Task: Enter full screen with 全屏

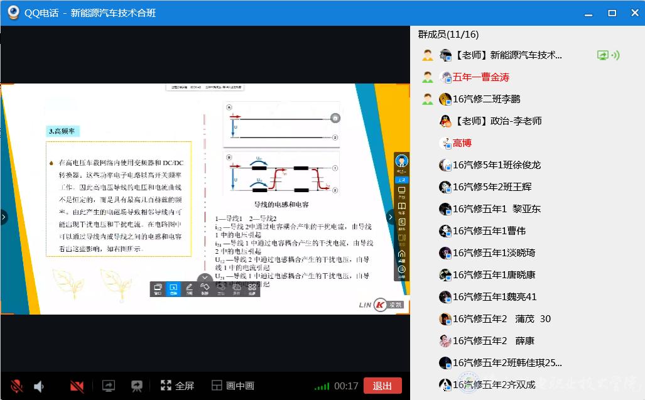Action: pyautogui.click(x=177, y=386)
